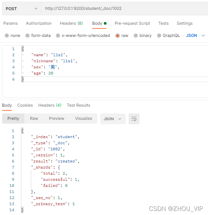Choose the GraphQL body radio
Screen dimensions: 208x215
(159, 36)
